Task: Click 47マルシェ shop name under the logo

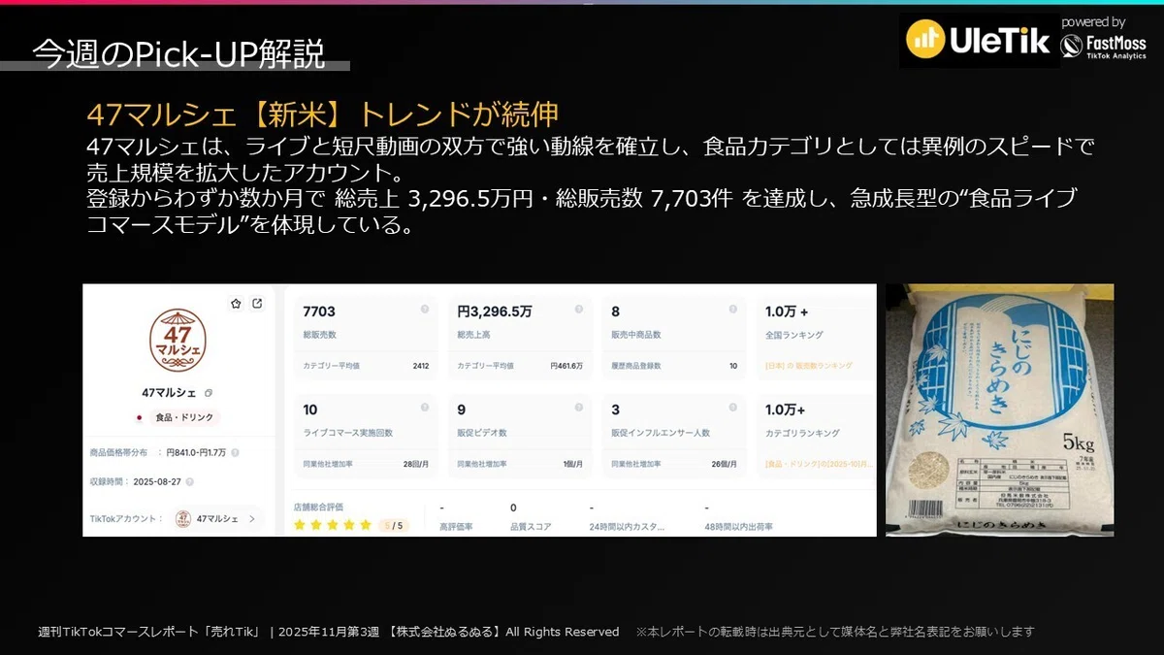Action: (x=171, y=393)
